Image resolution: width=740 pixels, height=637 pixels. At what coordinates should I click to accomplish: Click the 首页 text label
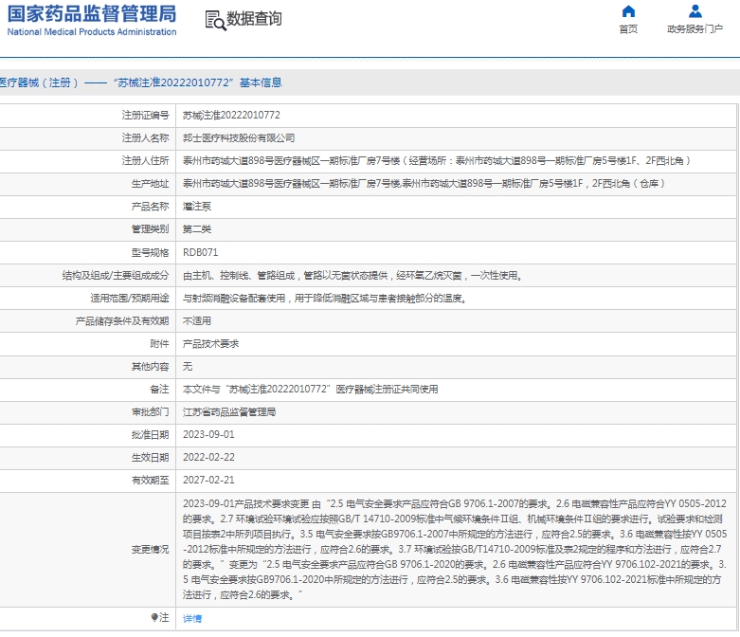click(628, 29)
